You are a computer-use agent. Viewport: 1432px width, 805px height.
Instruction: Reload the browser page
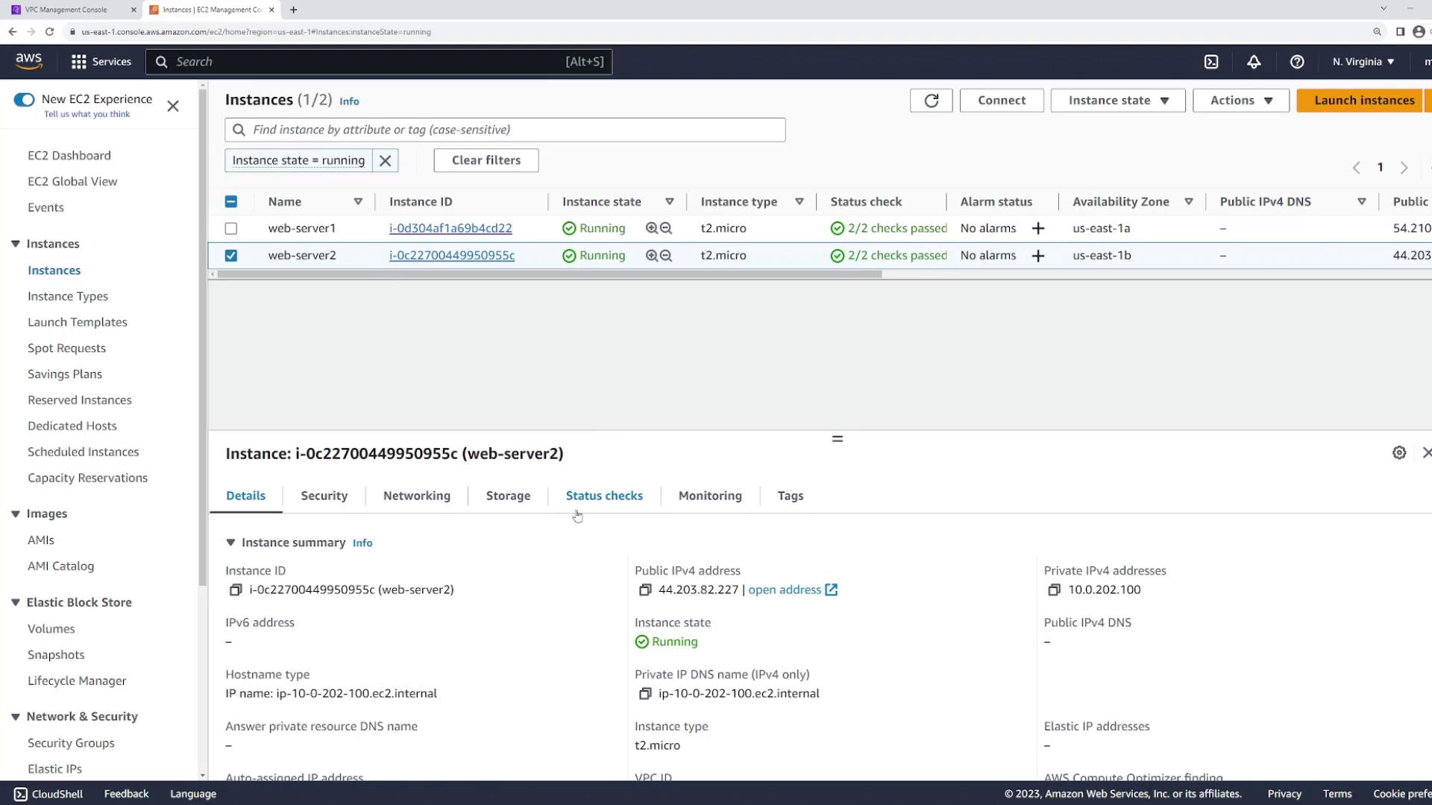tap(49, 31)
